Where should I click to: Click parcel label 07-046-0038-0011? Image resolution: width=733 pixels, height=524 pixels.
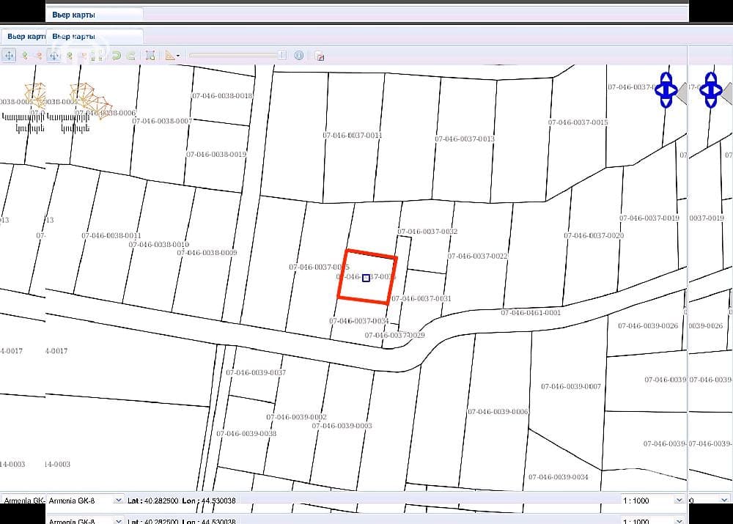point(111,235)
